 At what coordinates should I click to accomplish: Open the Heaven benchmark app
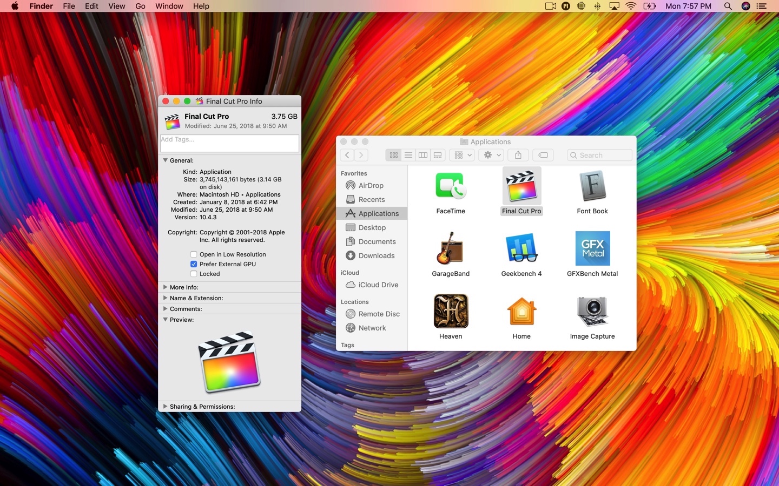(x=451, y=311)
